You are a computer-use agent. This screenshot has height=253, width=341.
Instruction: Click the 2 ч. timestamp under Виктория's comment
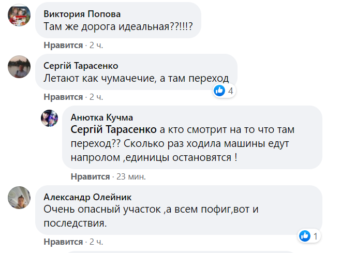click(x=96, y=46)
